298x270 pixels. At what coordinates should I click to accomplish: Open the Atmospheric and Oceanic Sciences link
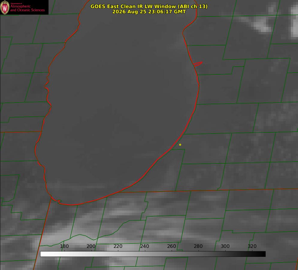point(27,8)
